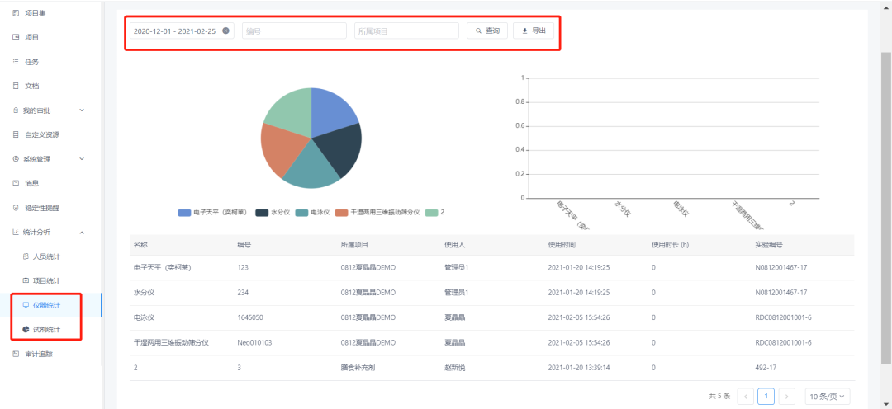Click the 人员统计 icon
Viewport: 892px width, 409px height.
25,256
